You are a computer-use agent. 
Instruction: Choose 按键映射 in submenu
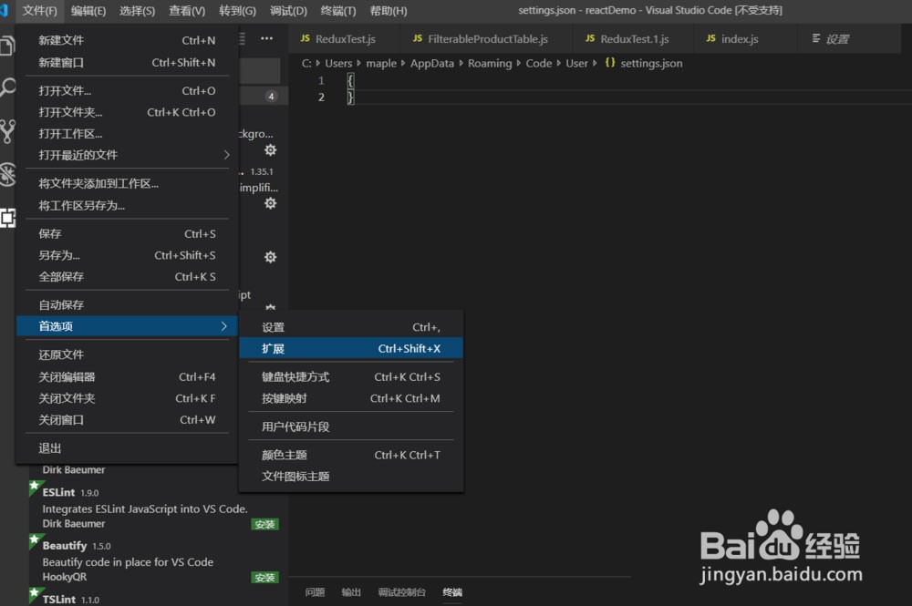pyautogui.click(x=351, y=398)
